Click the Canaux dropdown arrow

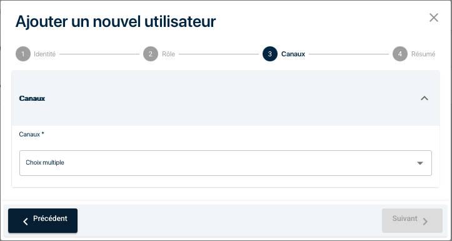tap(420, 163)
